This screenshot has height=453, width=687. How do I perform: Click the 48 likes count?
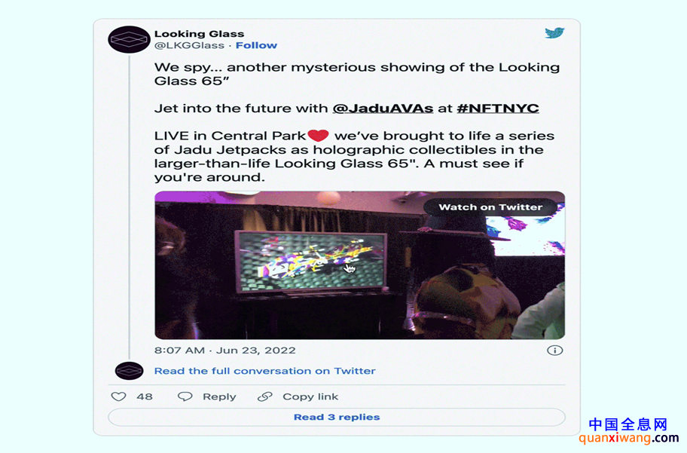tap(145, 396)
